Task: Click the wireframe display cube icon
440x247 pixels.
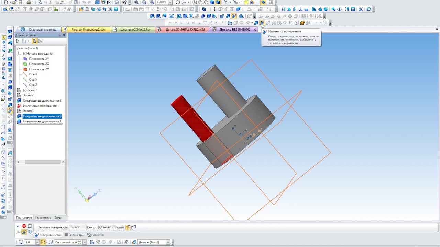Action: pyautogui.click(x=195, y=2)
